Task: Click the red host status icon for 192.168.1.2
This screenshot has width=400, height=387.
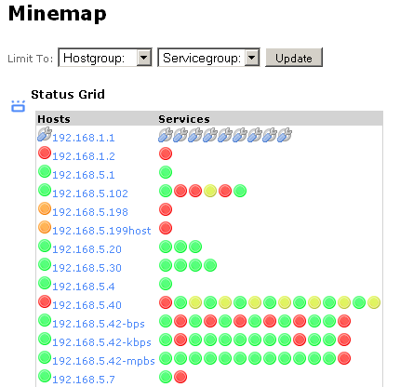Action: (x=45, y=153)
